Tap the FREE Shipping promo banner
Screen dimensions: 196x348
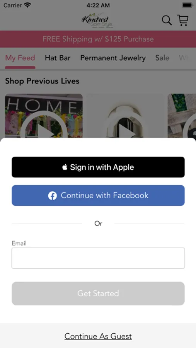point(98,39)
